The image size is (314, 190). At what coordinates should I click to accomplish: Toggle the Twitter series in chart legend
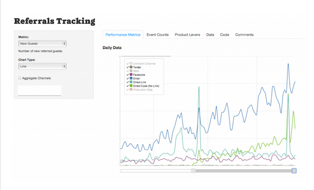134,67
